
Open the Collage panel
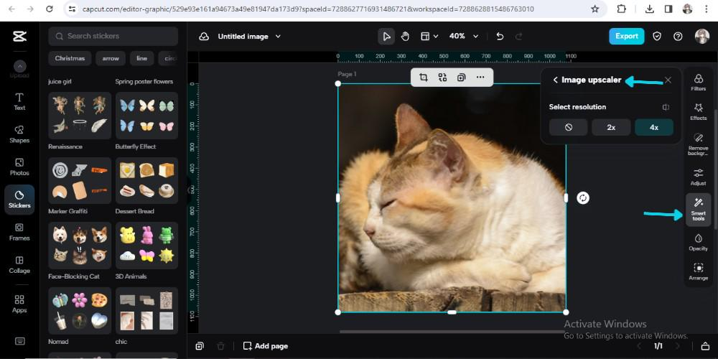click(x=19, y=265)
